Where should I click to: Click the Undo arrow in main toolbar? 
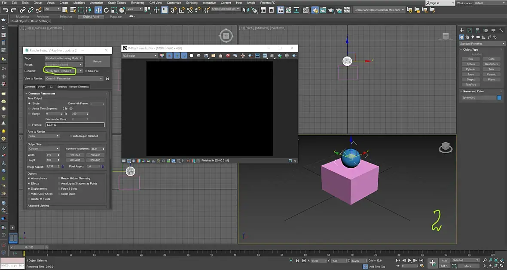tap(6, 10)
